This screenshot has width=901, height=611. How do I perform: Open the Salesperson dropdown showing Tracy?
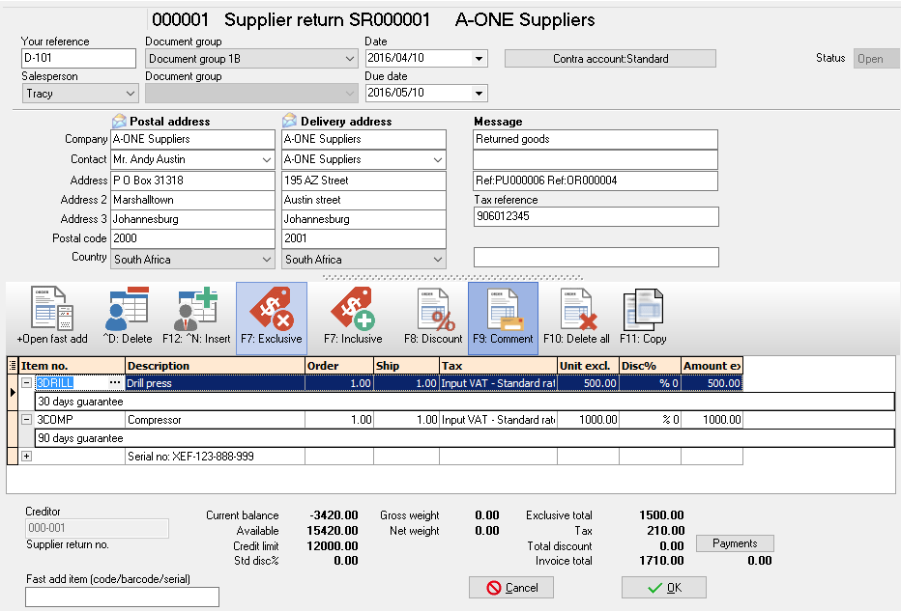click(131, 94)
